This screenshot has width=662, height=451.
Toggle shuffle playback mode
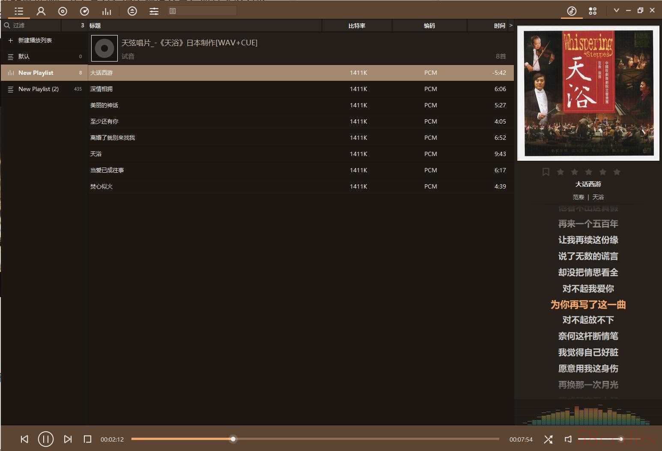coord(548,439)
